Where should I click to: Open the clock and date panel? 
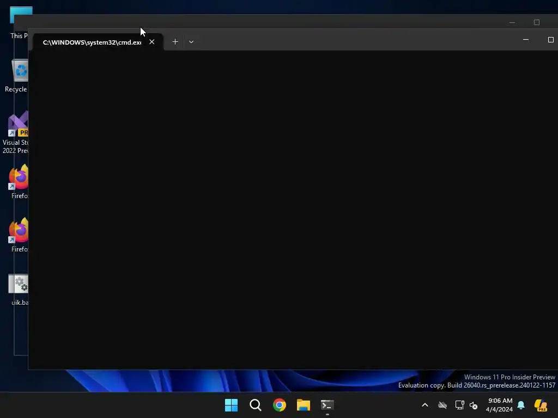500,405
